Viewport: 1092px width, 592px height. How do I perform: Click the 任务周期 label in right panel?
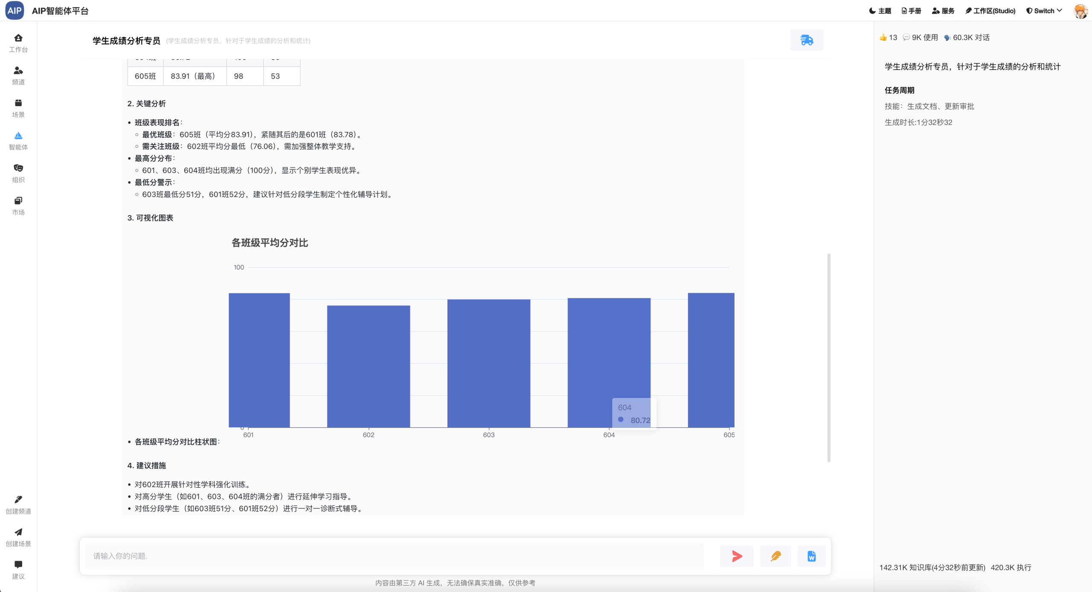(x=899, y=90)
